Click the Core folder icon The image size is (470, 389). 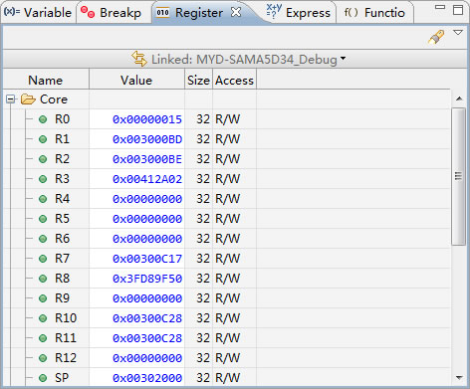[x=28, y=98]
